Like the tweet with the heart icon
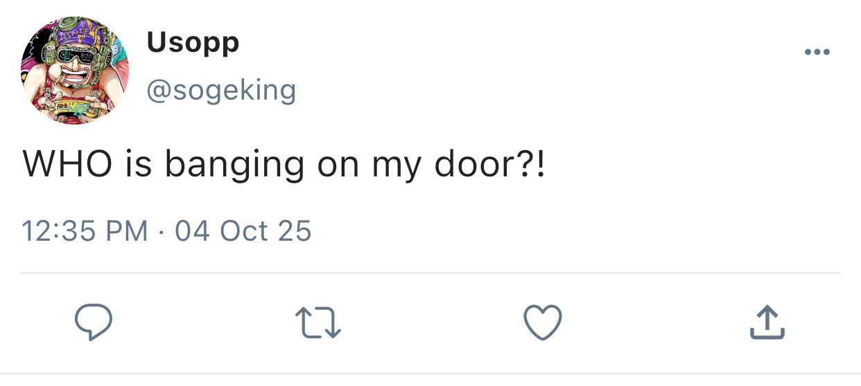Screen dimensions: 861x386 click(542, 323)
